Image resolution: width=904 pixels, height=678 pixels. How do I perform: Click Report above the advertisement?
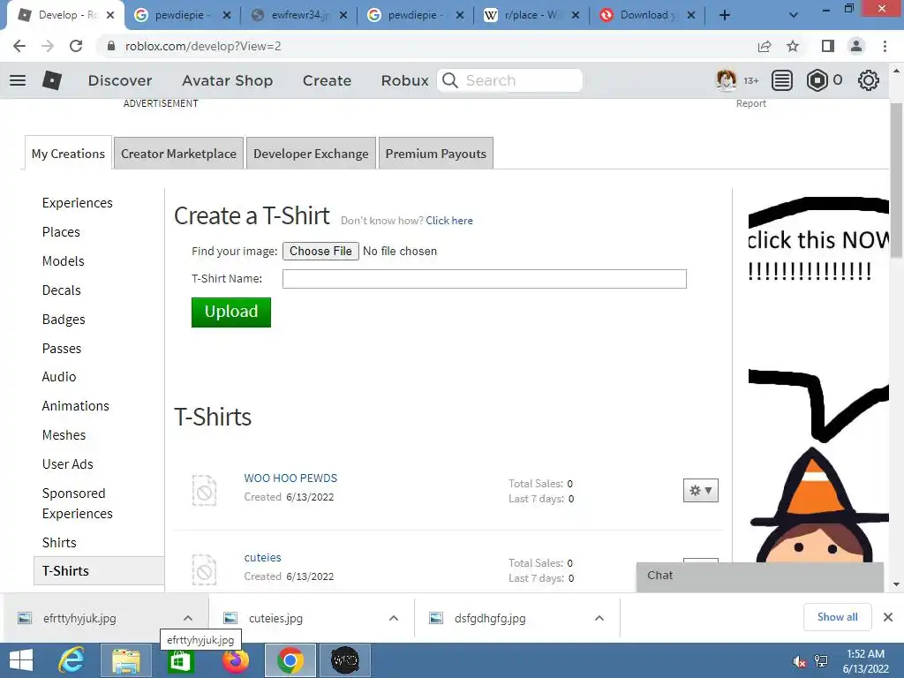[x=750, y=103]
